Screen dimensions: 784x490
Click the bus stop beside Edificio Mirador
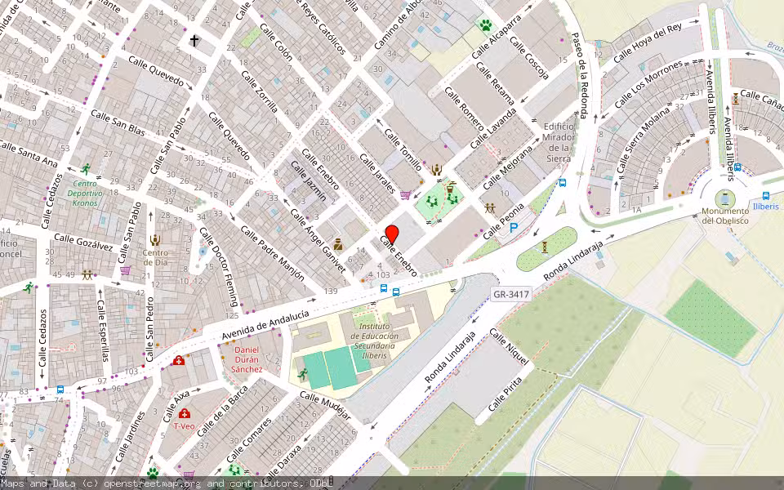click(562, 184)
